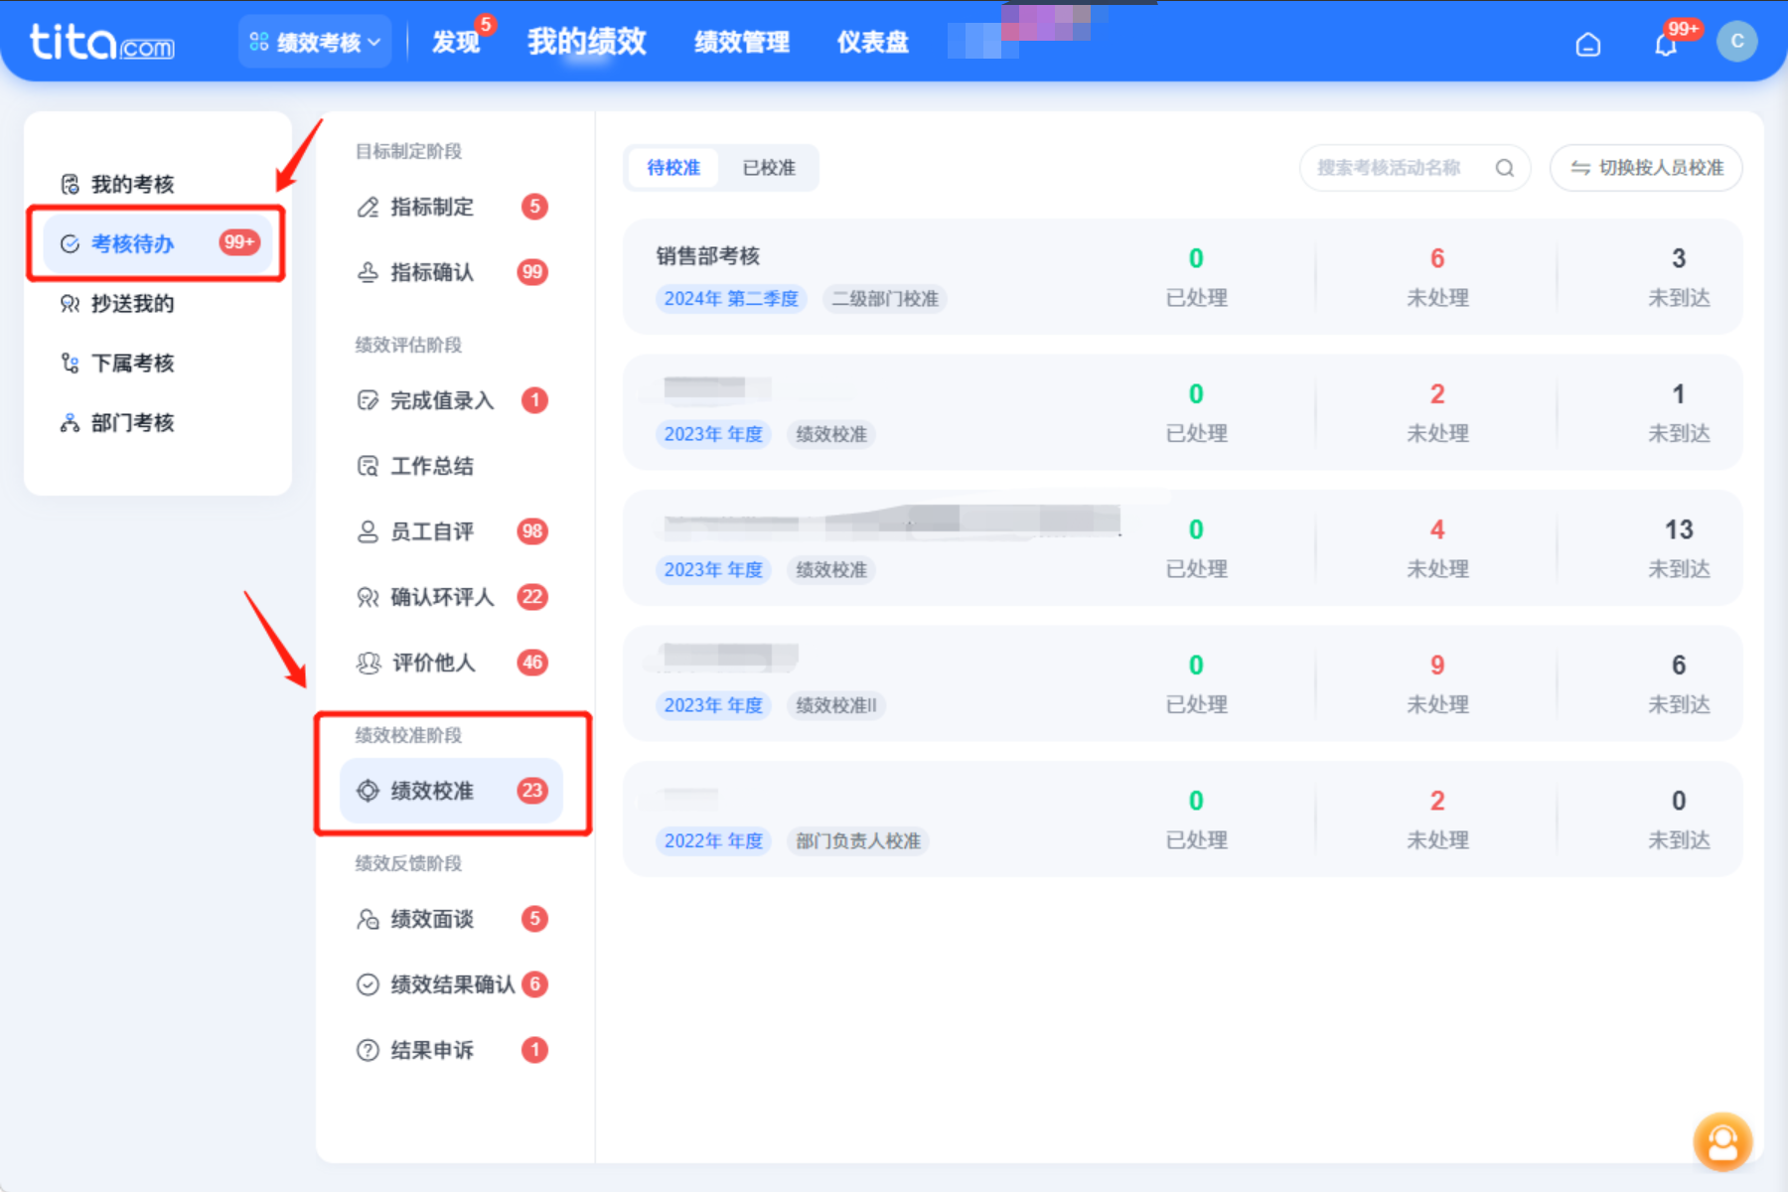
Task: Expand the 绩效考核 module dropdown
Action: (x=315, y=43)
